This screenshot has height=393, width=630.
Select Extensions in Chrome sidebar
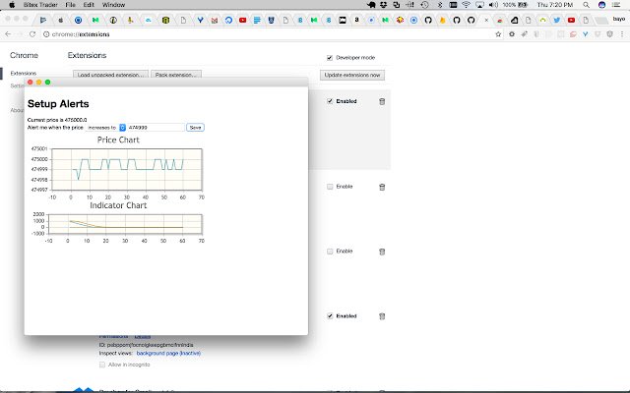24,74
